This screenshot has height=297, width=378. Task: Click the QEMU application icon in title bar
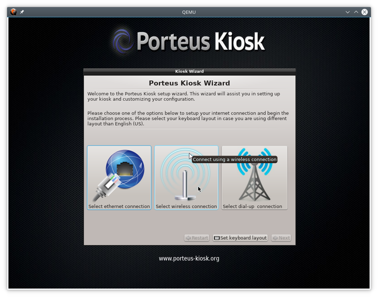coord(13,12)
